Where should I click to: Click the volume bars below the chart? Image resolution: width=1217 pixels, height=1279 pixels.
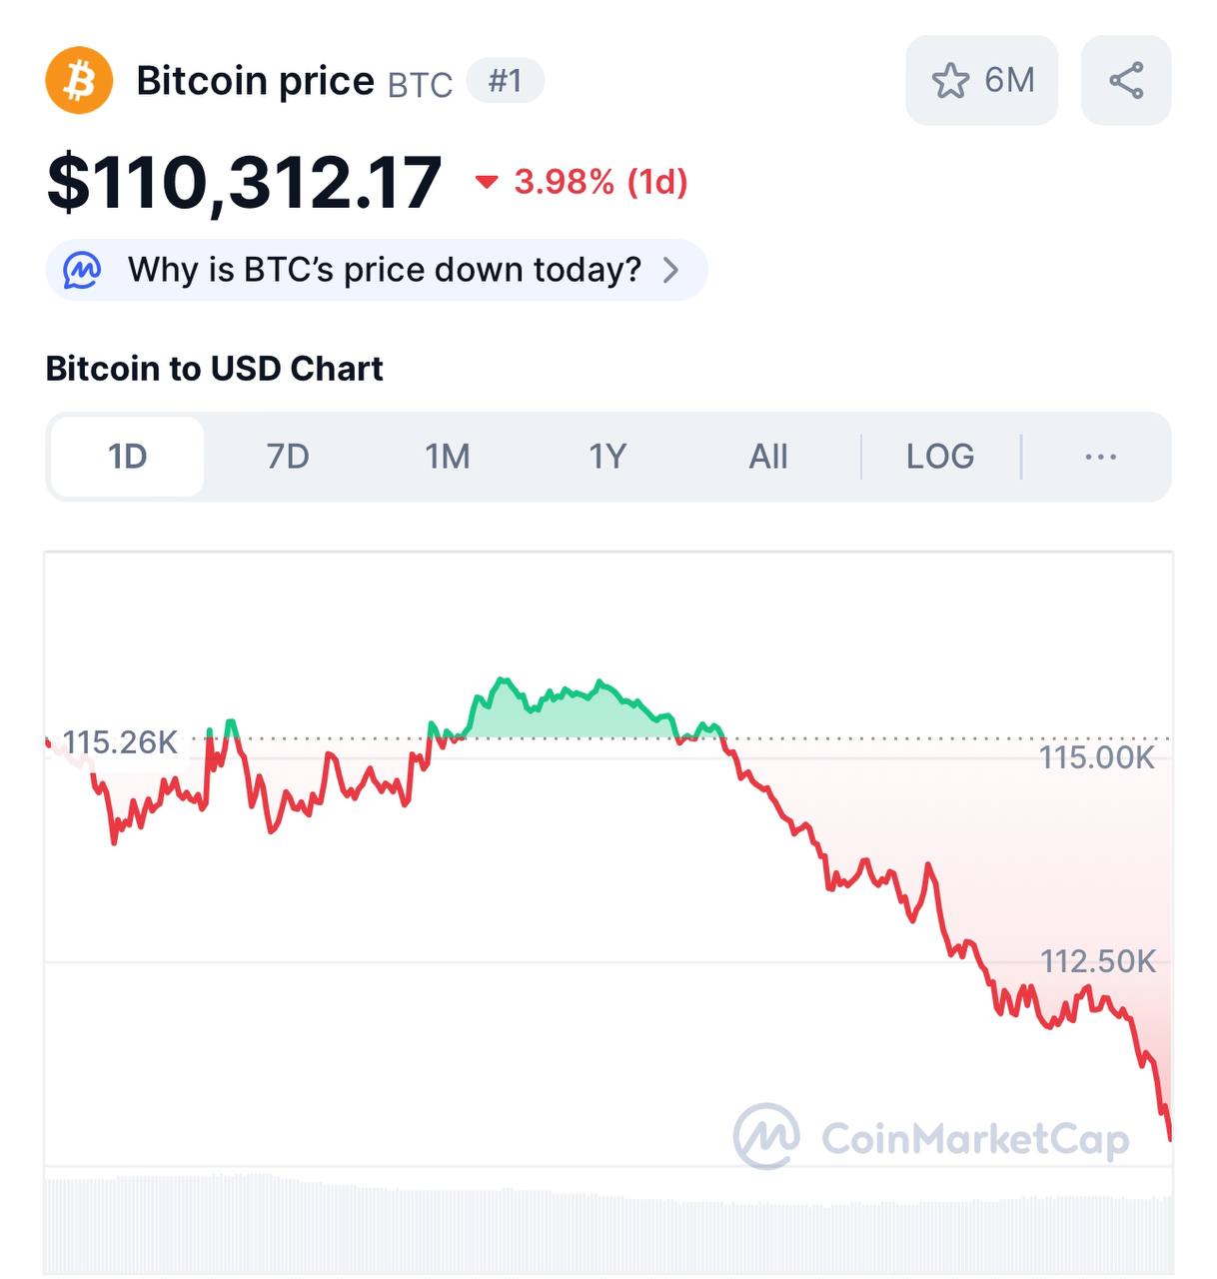(608, 1227)
